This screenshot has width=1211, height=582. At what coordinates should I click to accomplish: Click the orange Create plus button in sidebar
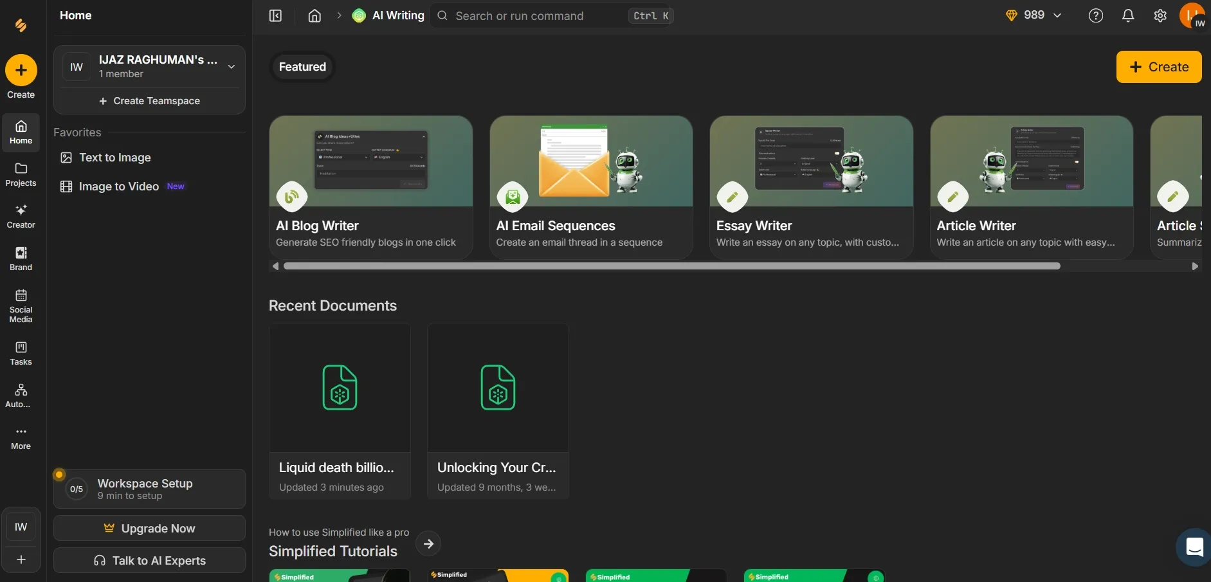click(x=21, y=70)
